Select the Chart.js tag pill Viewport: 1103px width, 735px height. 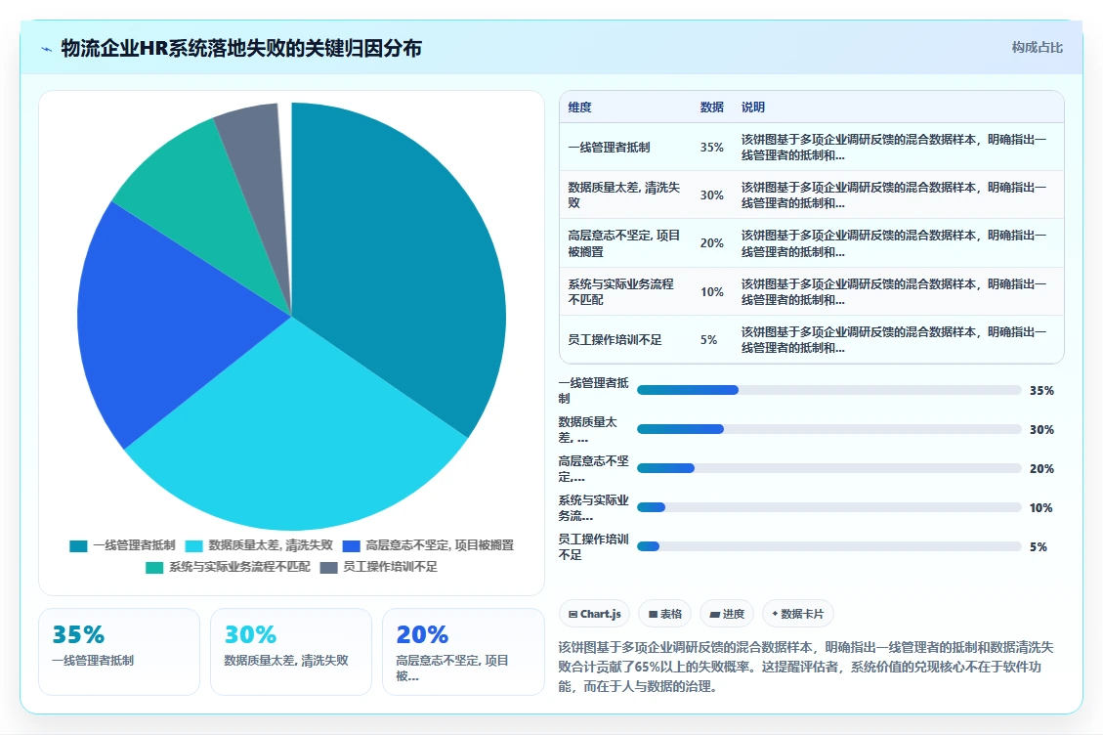[x=594, y=614]
